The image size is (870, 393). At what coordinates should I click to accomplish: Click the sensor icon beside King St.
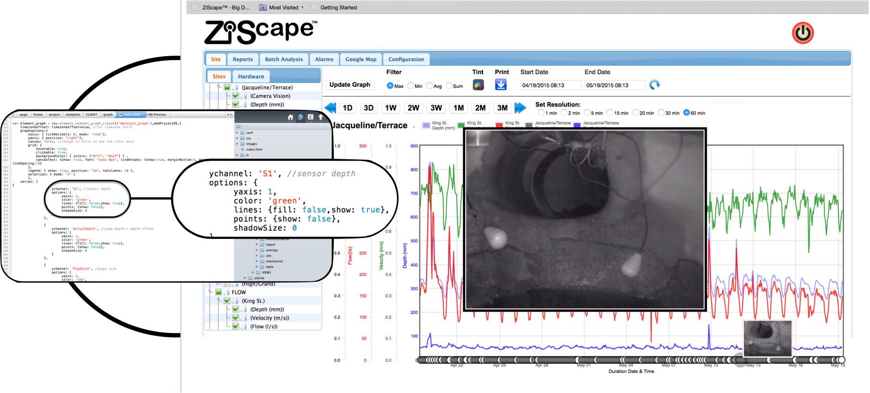tap(236, 301)
